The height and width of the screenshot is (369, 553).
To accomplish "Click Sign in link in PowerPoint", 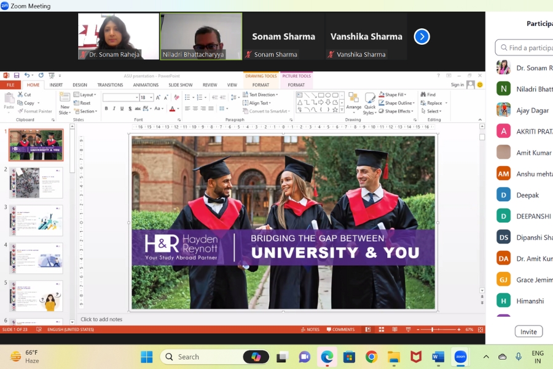I will tap(457, 85).
